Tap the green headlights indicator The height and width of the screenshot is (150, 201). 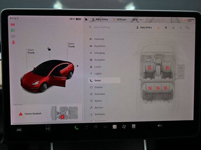[x=13, y=31]
